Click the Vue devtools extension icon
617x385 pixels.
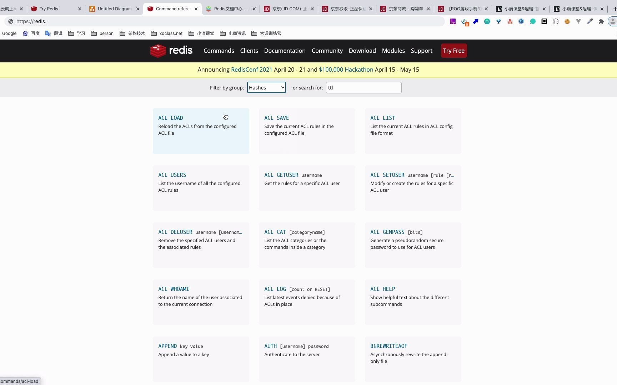point(578,21)
